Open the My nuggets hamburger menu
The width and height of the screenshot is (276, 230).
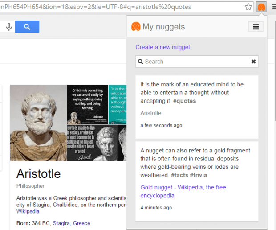(x=256, y=27)
